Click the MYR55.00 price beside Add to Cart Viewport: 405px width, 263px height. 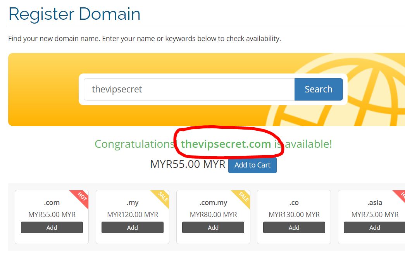pyautogui.click(x=188, y=164)
